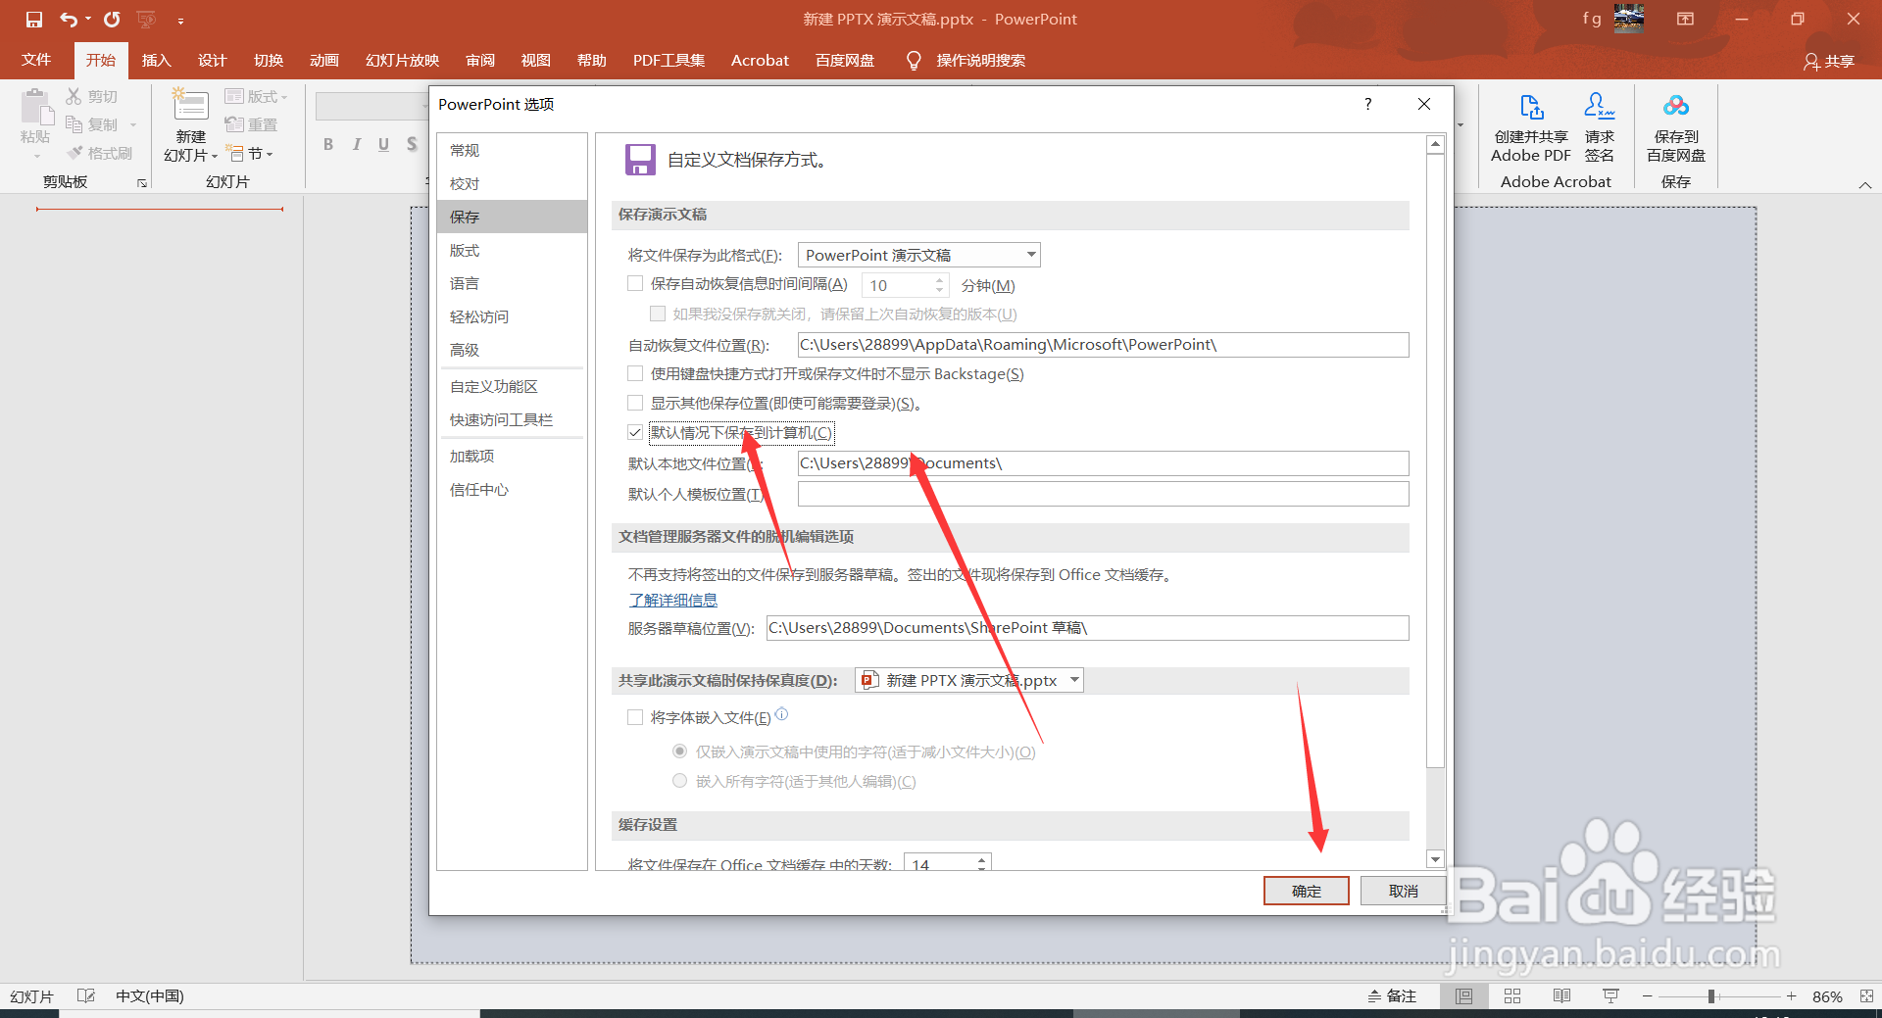Click the Undo icon in title bar
This screenshot has width=1882, height=1018.
click(x=68, y=20)
